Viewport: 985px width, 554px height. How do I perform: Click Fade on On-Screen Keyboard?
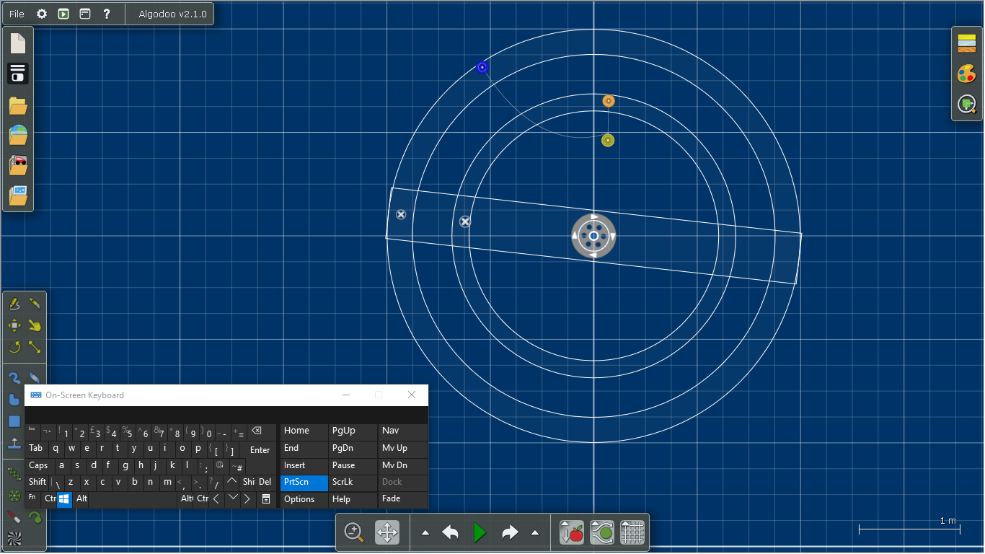pos(402,499)
